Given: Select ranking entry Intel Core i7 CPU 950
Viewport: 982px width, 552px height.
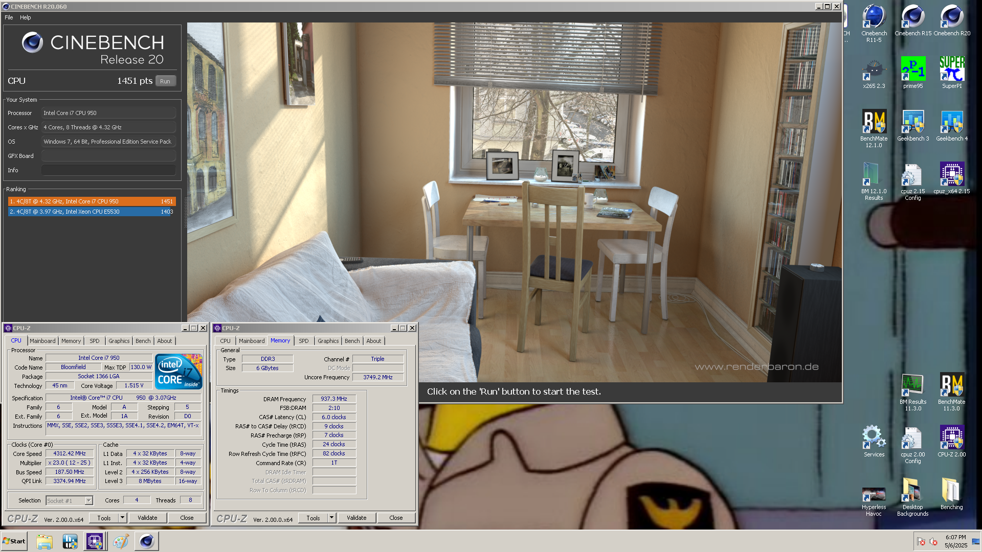Looking at the screenshot, I should coord(92,201).
